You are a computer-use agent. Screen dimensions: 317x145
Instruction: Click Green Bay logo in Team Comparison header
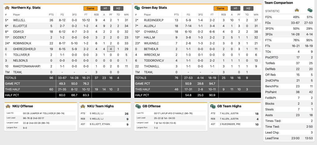tap(310, 10)
